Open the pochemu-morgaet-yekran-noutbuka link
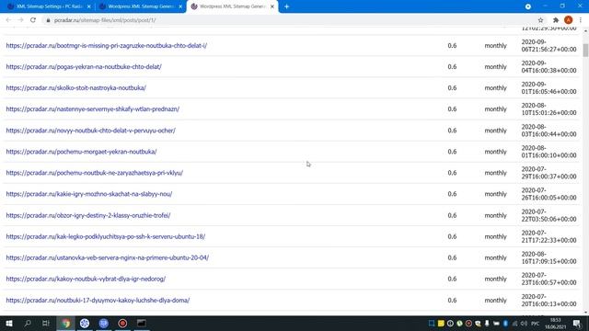Viewport: 589px width, 331px height. click(x=81, y=152)
